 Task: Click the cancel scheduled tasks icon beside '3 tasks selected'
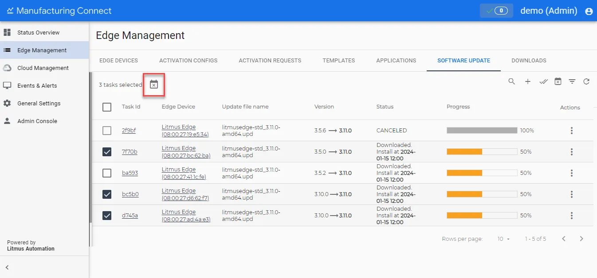[x=154, y=85]
